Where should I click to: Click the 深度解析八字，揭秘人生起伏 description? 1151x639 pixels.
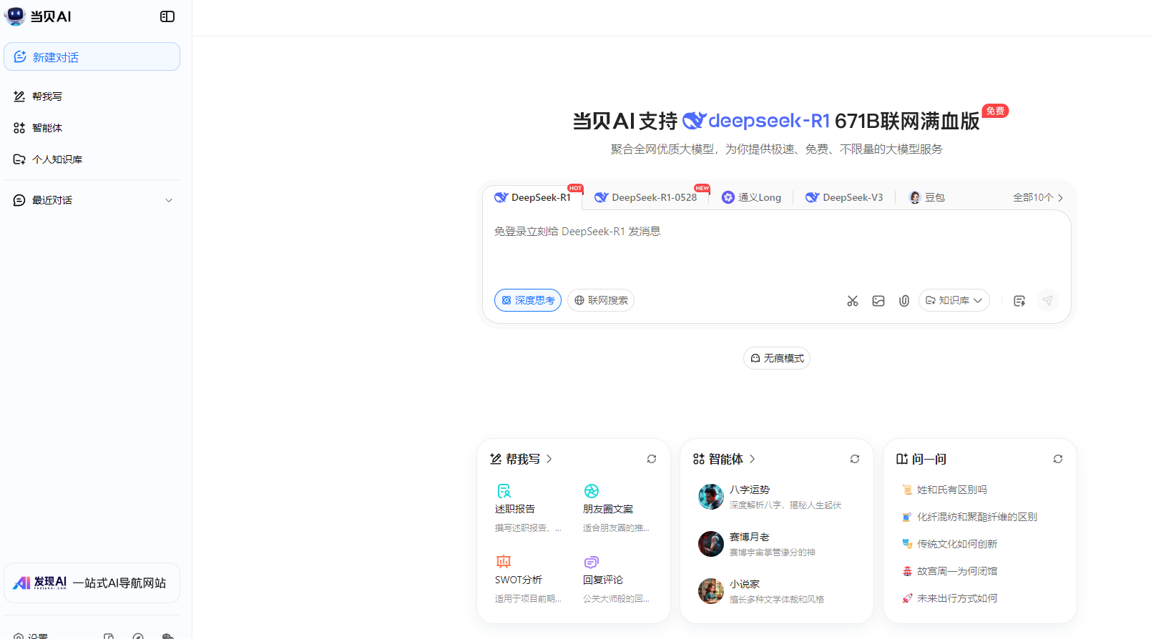point(785,505)
